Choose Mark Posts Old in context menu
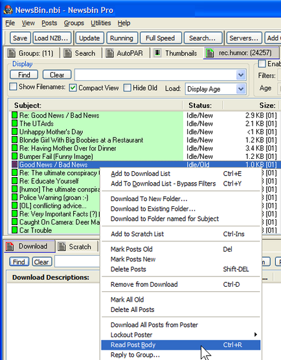The height and width of the screenshot is (360, 281). [181, 249]
